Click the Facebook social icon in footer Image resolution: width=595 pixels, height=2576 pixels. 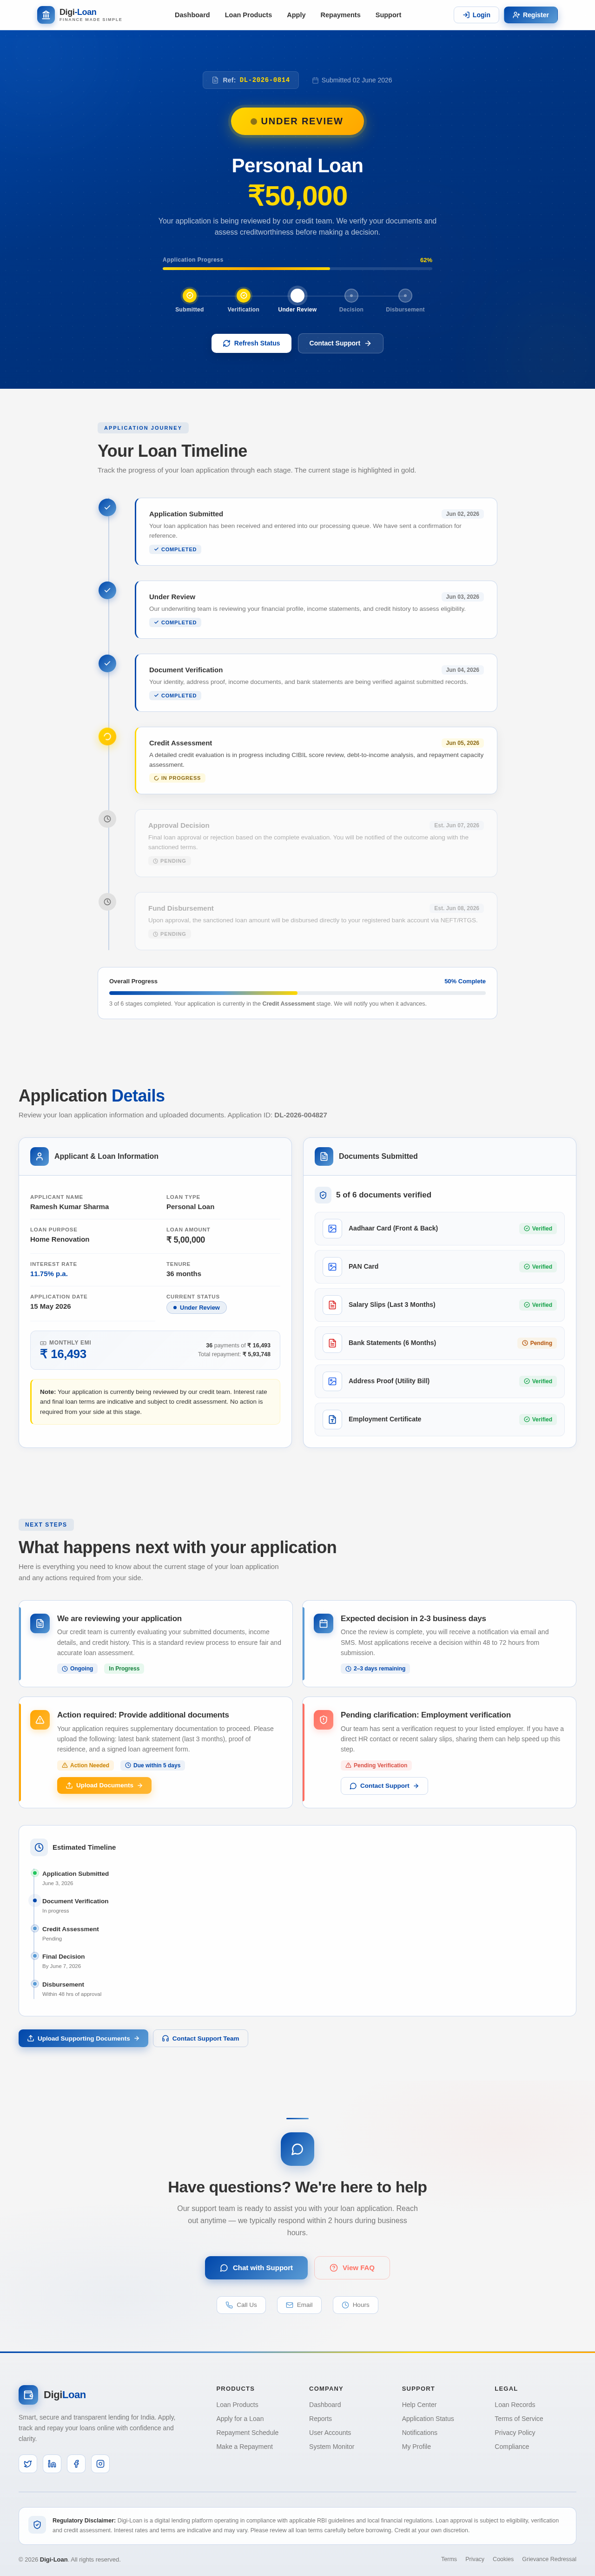[76, 2464]
